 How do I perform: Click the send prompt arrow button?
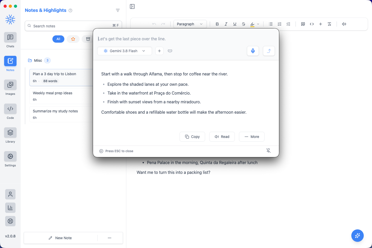[x=269, y=51]
